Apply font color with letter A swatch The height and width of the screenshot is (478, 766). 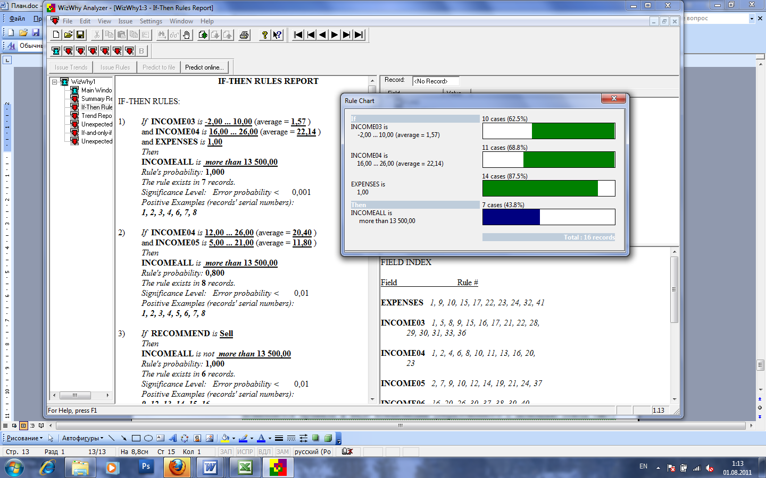coord(261,438)
